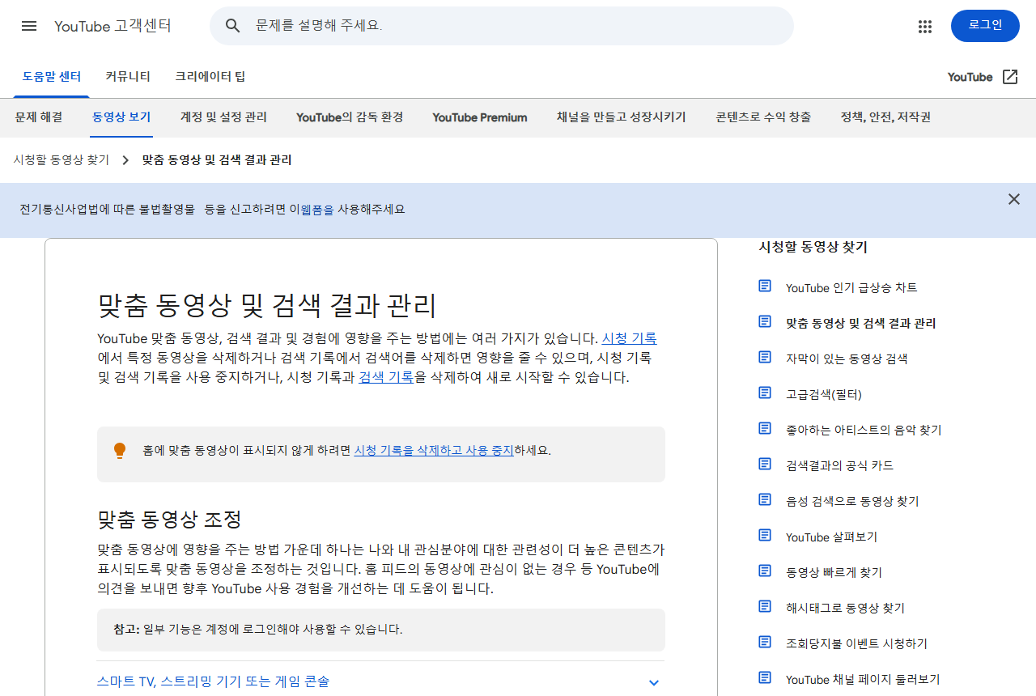Viewport: 1036px width, 696px height.
Task: Expand the 스마트 TV, 스트리밍 기기 section chevron
Action: [654, 682]
